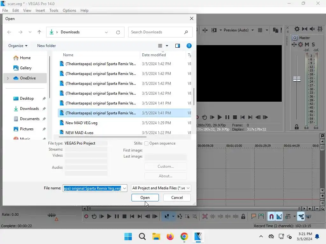Click the Insert Marker icon
326x244 pixels.
(253, 217)
